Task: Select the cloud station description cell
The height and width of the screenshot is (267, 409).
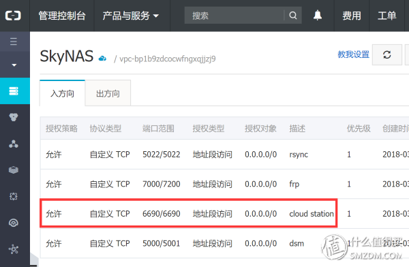Action: 312,214
